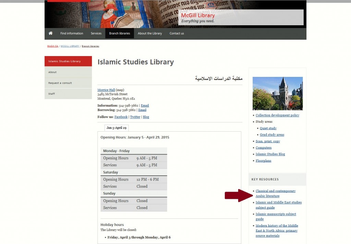Open the library building photo in the sidebar
The width and height of the screenshot is (351, 244).
pyautogui.click(x=277, y=93)
